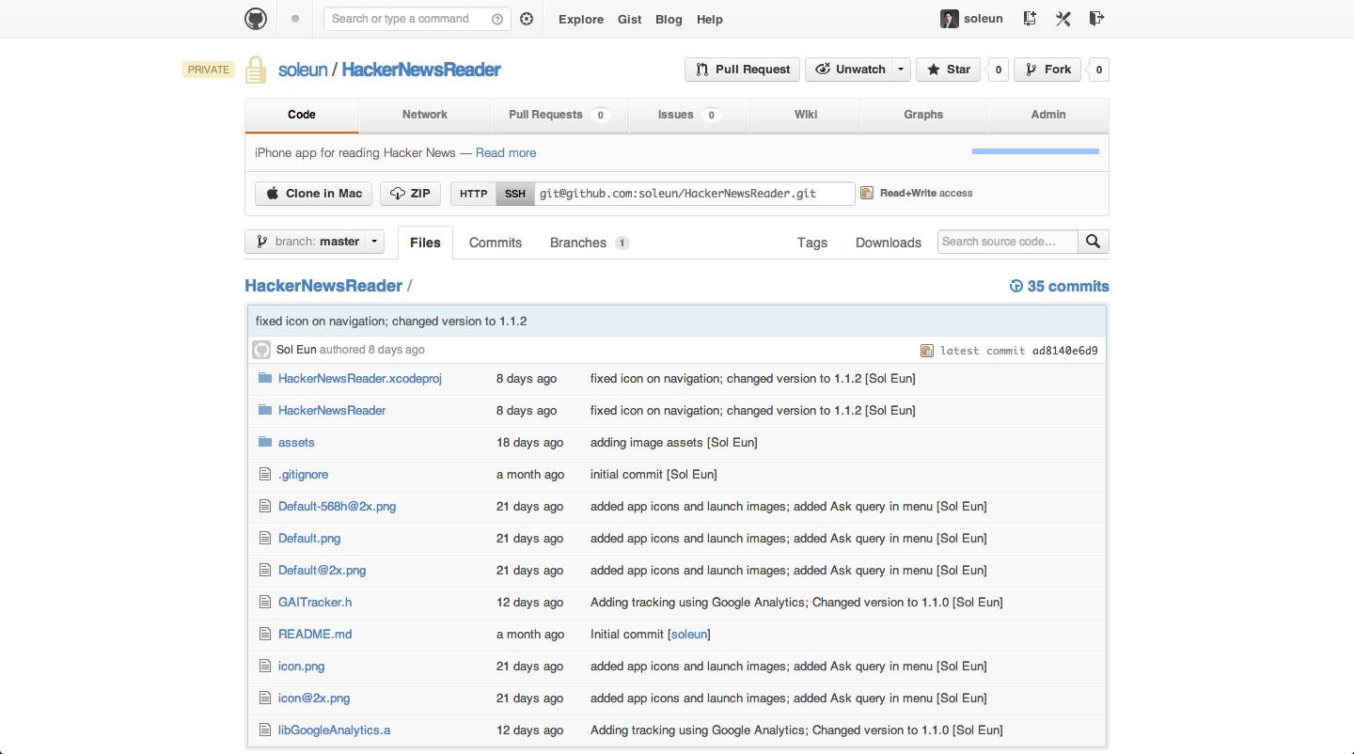Open the Default-568h@2x.png file

(337, 506)
